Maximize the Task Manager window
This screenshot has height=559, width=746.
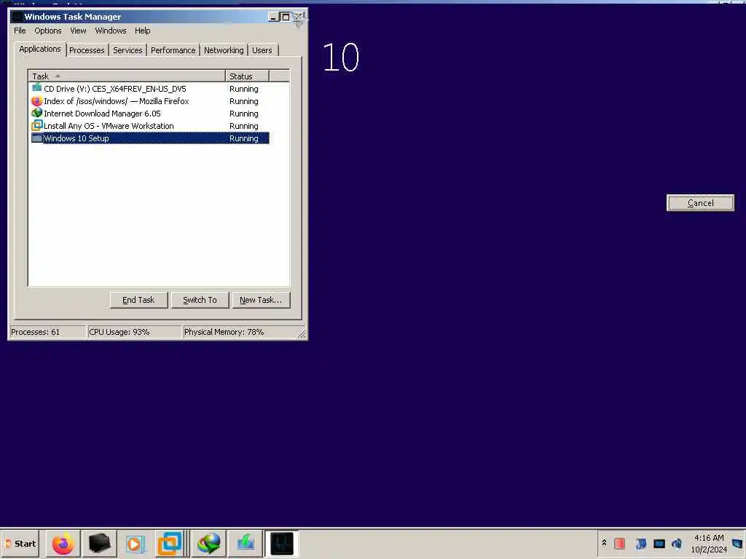click(x=286, y=17)
